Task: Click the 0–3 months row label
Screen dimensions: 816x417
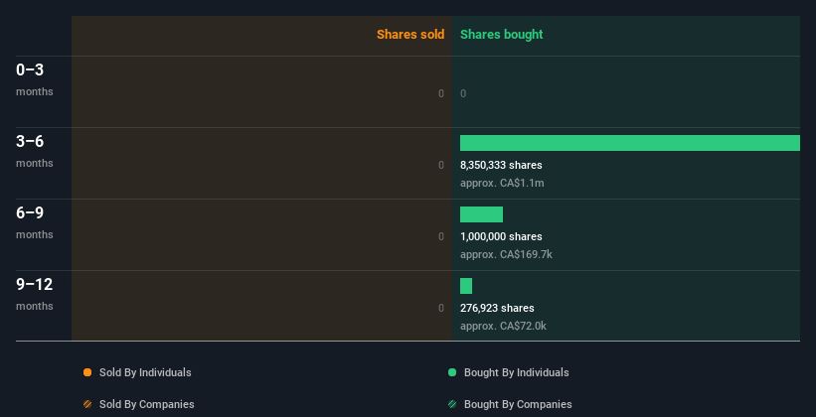Action: 35,79
